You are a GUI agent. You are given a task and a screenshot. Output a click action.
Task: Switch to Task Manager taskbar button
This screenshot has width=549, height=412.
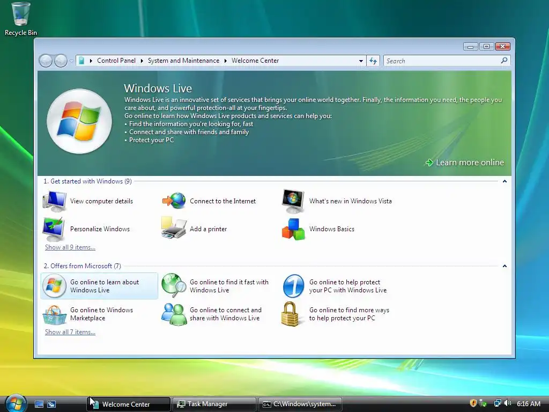214,404
